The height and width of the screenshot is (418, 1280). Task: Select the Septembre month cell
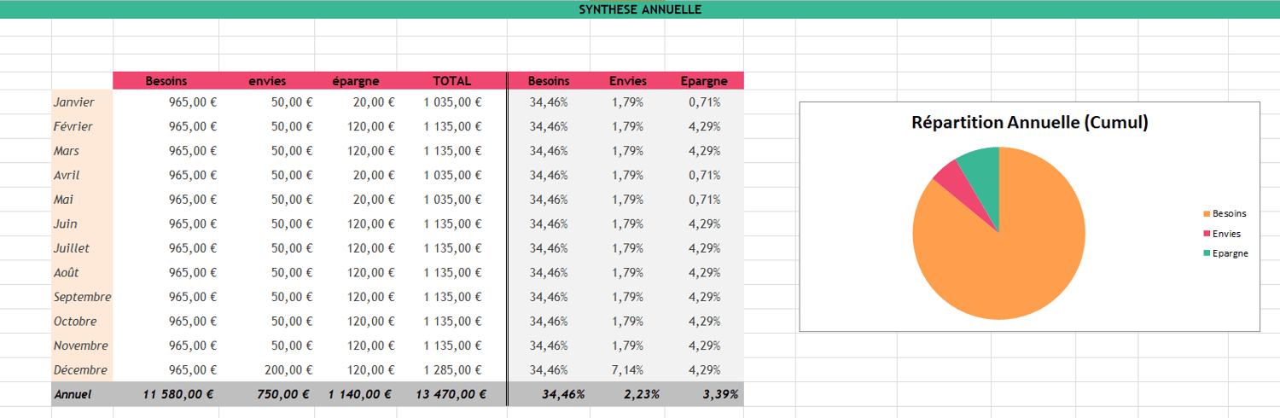tap(82, 297)
